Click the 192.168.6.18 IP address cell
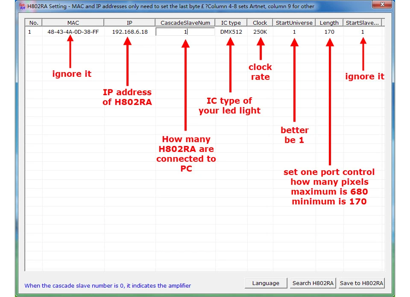 coord(130,32)
